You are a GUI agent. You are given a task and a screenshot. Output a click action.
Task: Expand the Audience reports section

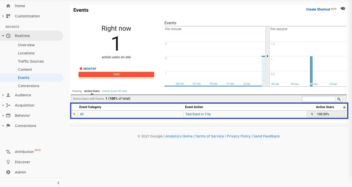(x=3, y=95)
